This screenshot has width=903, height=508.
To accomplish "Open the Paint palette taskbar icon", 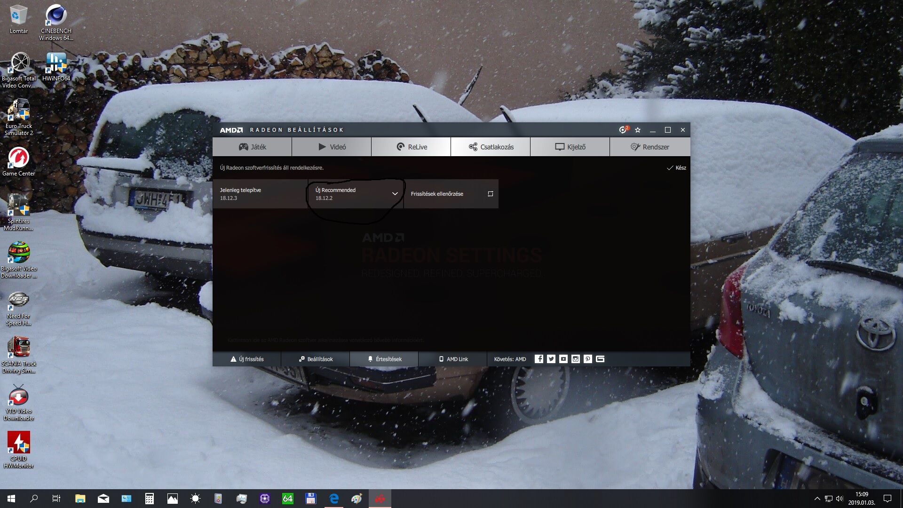I will tap(357, 499).
